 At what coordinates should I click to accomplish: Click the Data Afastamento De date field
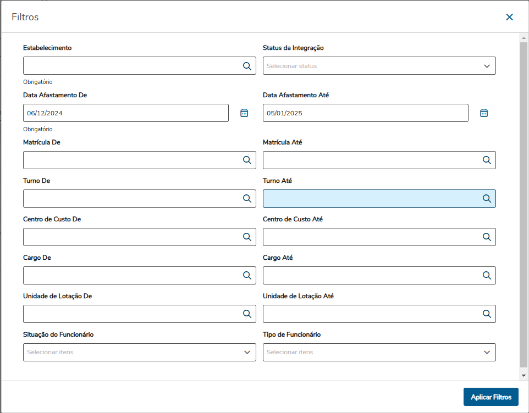click(x=125, y=113)
